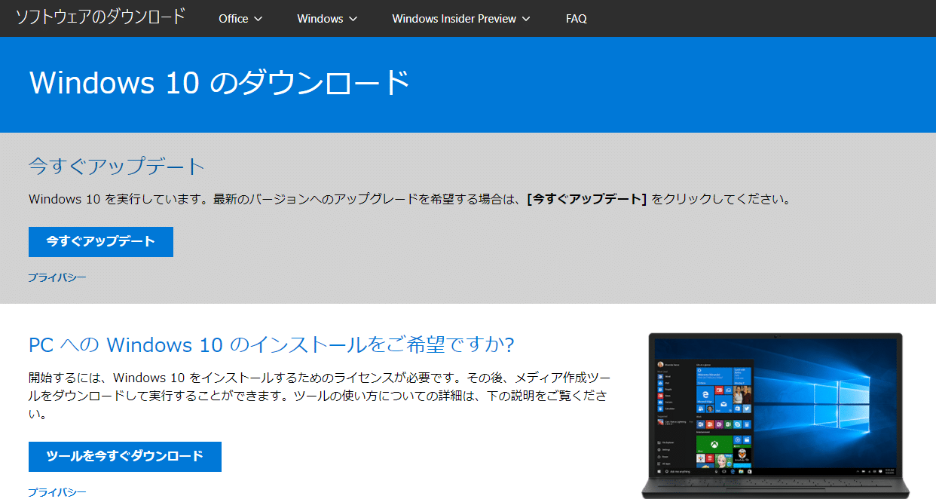Open プライバシー link under ツールを今すぐダウンロード
936x499 pixels.
(57, 492)
